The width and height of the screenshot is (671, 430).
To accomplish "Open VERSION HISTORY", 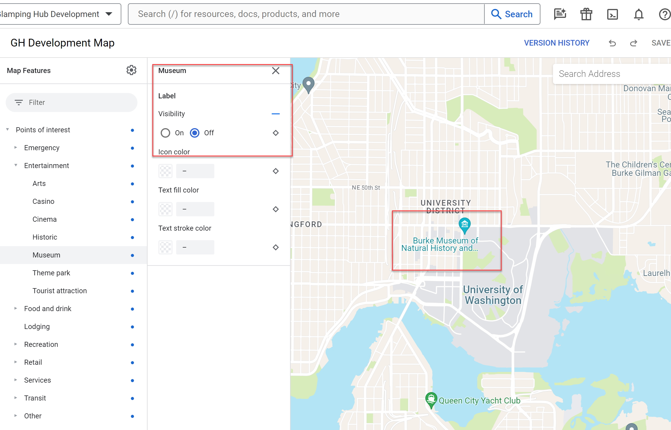I will (x=557, y=43).
